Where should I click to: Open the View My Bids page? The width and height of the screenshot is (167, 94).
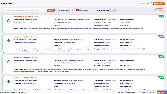click(x=146, y=4)
